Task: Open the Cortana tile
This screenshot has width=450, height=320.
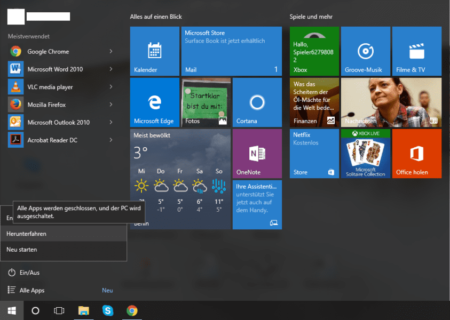Action: [x=257, y=102]
